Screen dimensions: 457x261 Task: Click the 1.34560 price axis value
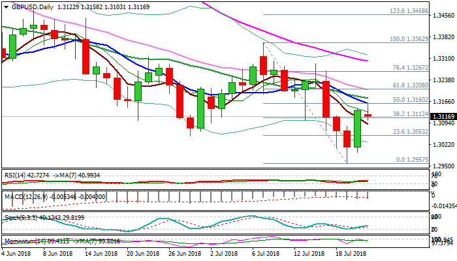443,15
